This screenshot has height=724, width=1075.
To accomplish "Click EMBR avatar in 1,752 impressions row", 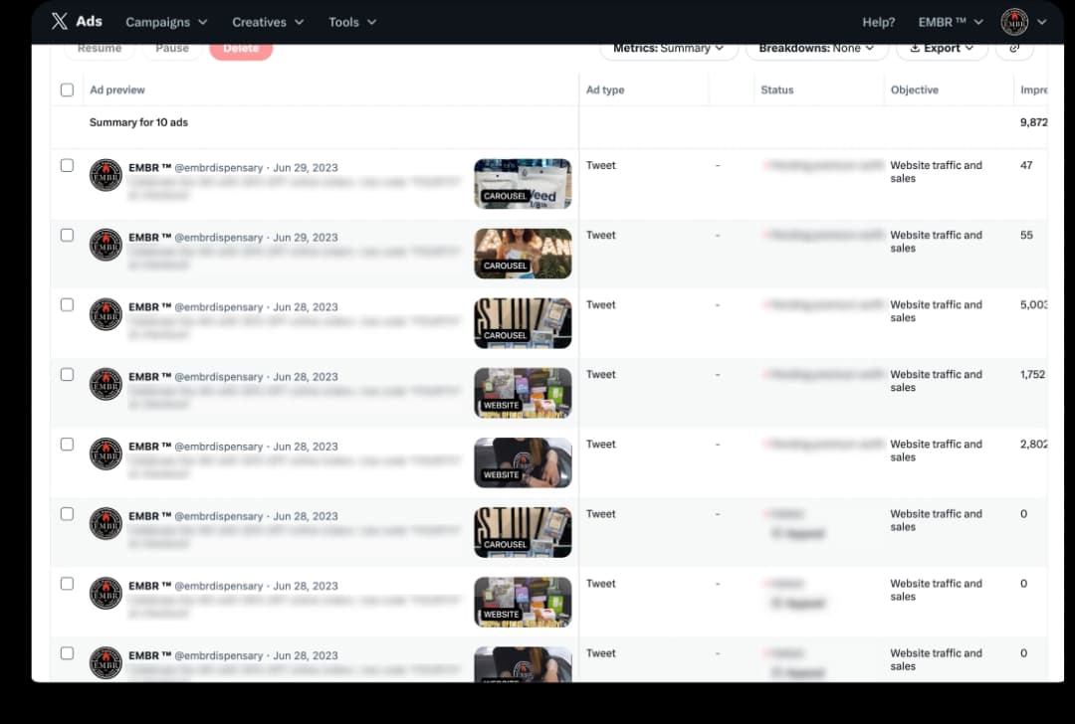I will point(106,384).
